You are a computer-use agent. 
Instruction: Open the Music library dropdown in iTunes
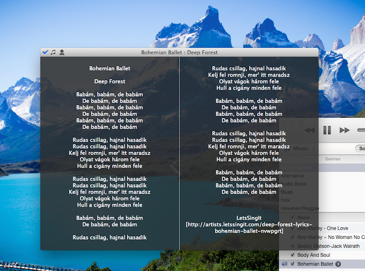[x=300, y=149]
